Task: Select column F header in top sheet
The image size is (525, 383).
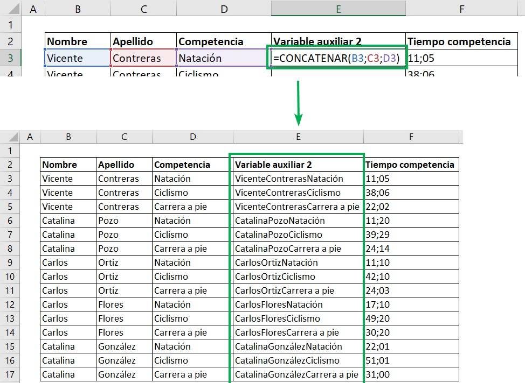Action: (x=462, y=9)
